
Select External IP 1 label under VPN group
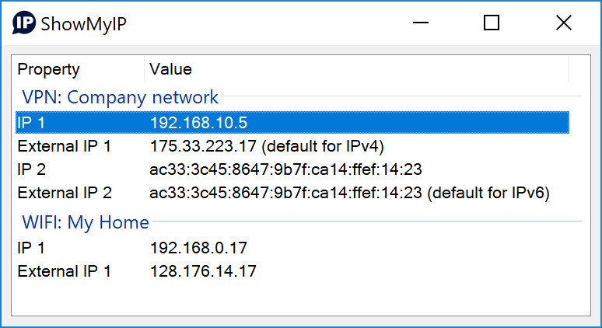65,145
